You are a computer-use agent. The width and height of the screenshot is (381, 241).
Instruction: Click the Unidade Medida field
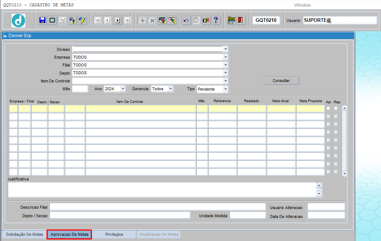pos(247,215)
